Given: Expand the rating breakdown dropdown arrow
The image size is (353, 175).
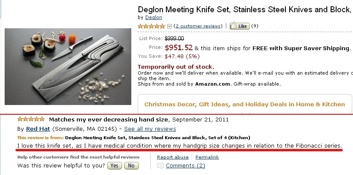Looking at the screenshot, I should coord(170,26).
